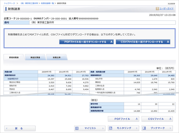This screenshot has width=179, height=133.
Task: Go to トップページ breadcrumb link
Action: (x=9, y=3)
